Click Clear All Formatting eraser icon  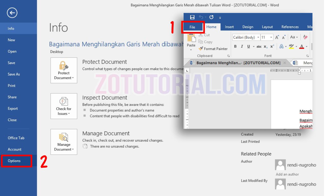point(305,37)
